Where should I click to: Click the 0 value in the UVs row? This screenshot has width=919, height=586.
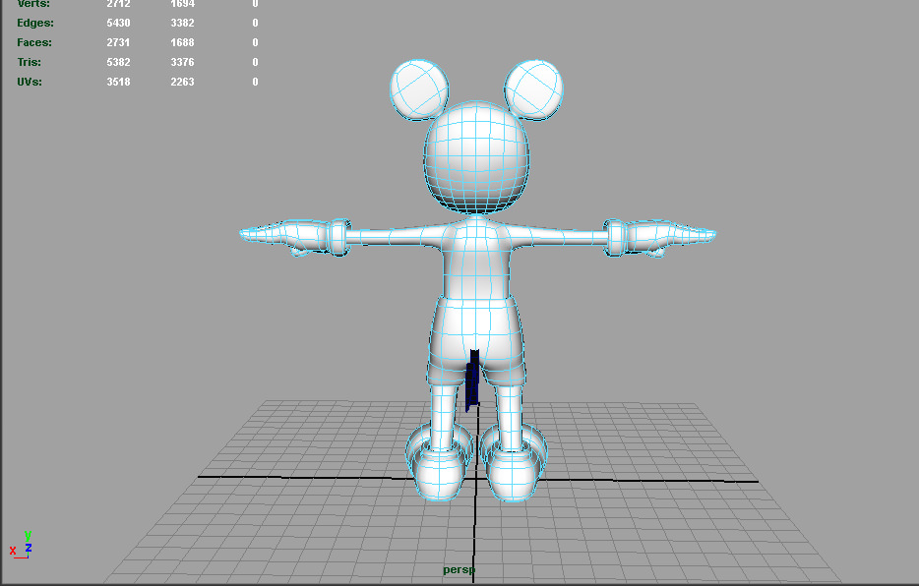[255, 82]
